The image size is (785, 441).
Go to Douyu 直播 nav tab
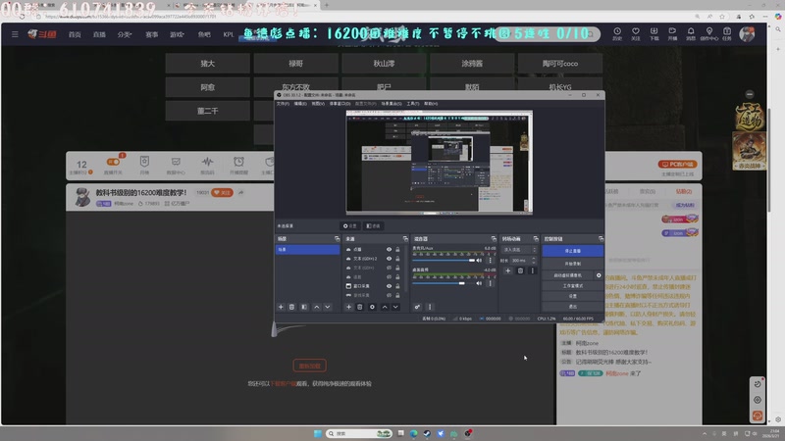tap(99, 34)
